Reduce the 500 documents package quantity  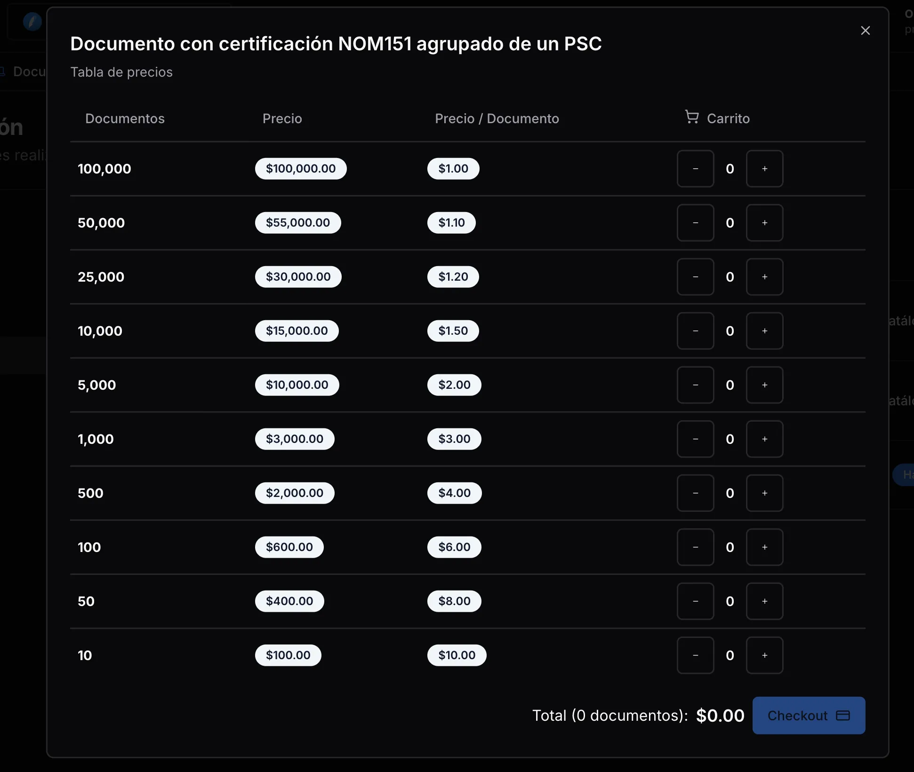(x=695, y=493)
